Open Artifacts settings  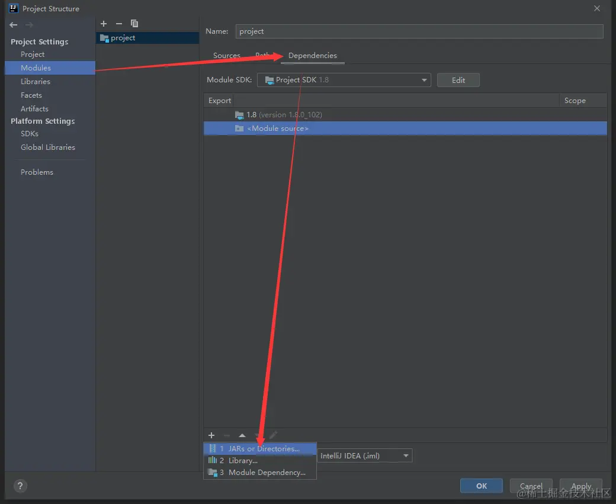[34, 108]
